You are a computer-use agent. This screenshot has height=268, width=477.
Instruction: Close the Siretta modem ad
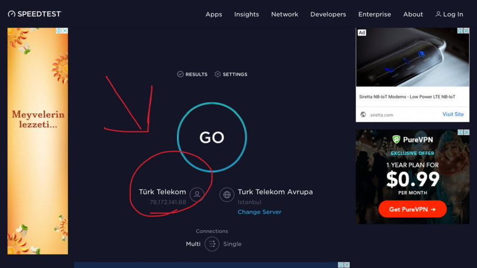[466, 31]
